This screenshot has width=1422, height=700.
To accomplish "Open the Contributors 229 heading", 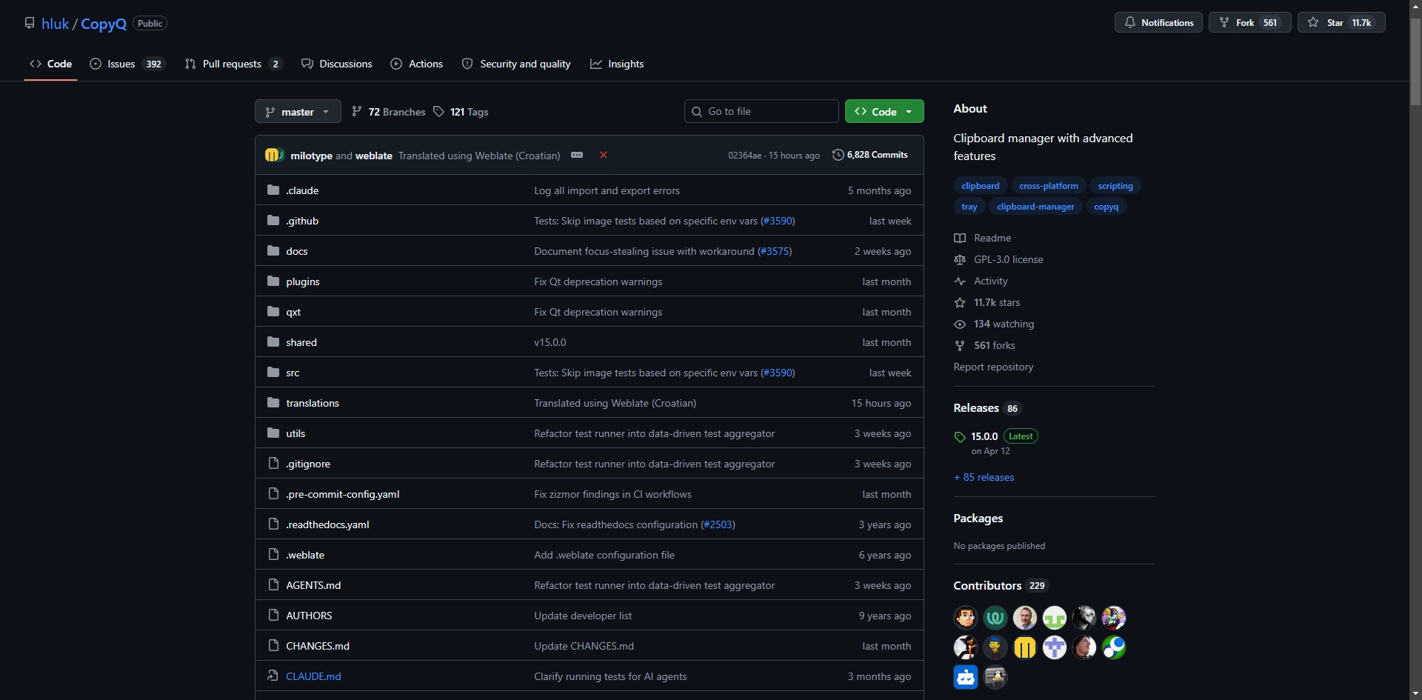I will point(1000,585).
